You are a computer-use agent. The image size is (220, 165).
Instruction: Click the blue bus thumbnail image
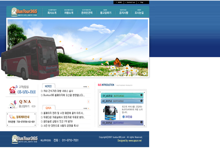tap(110, 112)
